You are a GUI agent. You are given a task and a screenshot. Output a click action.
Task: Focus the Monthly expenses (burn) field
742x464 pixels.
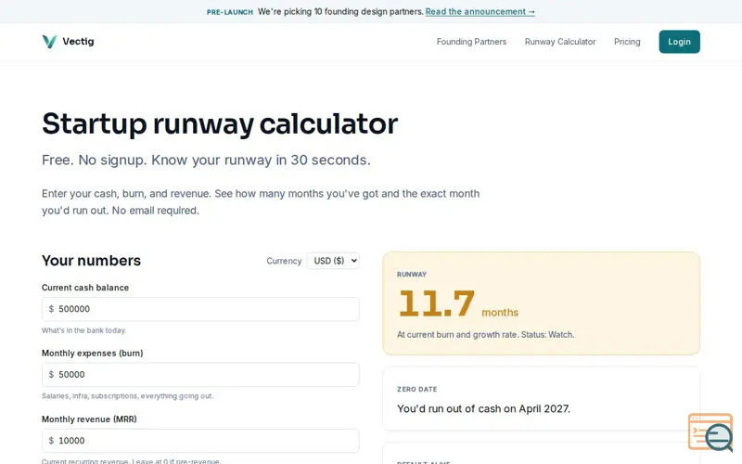pyautogui.click(x=200, y=375)
